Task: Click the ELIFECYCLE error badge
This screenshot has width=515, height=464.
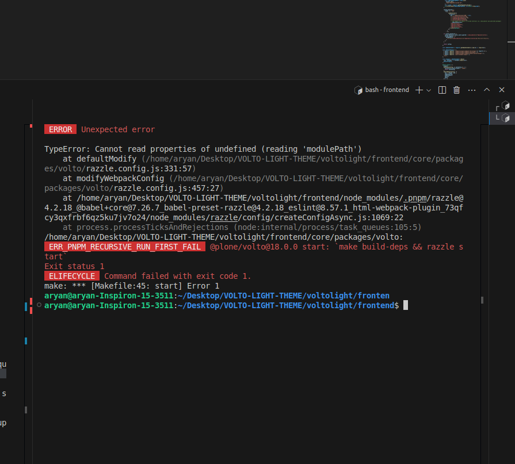Action: pyautogui.click(x=72, y=276)
